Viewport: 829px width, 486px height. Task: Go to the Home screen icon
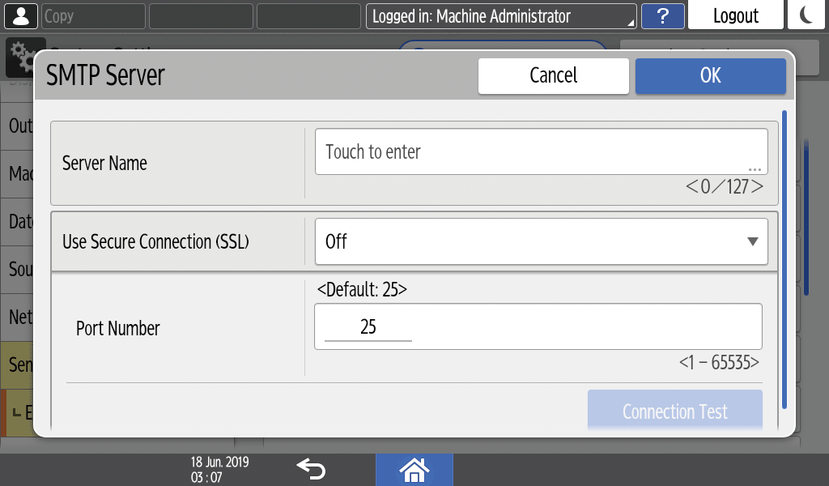pyautogui.click(x=414, y=469)
